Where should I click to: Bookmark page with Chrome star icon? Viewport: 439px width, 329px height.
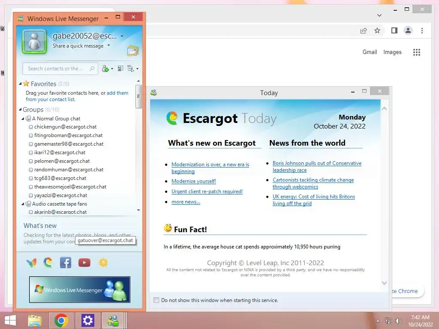[377, 30]
